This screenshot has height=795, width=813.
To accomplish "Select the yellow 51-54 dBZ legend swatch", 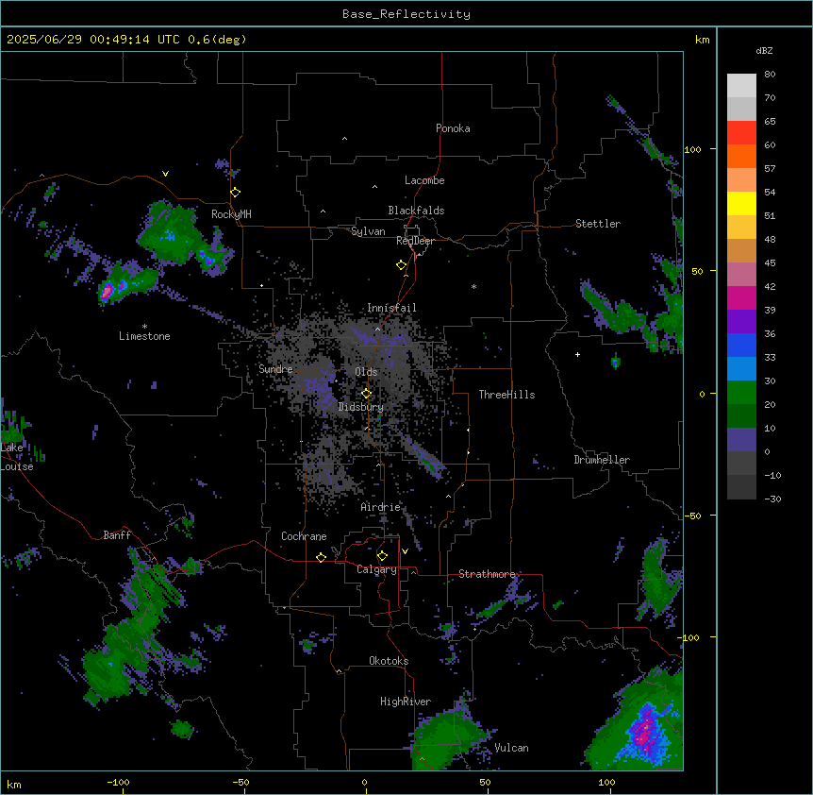I will point(741,203).
